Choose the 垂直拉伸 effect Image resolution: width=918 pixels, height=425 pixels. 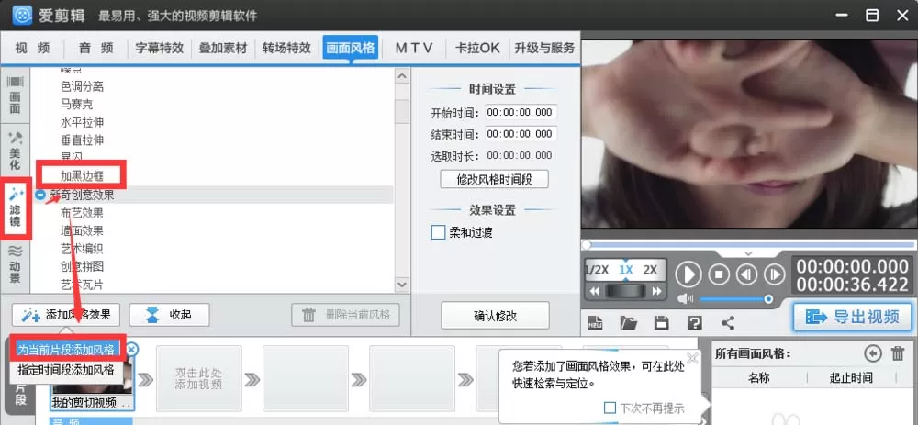[x=82, y=140]
